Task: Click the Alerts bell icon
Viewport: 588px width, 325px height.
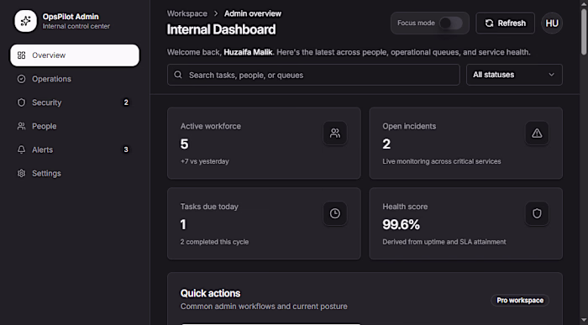Action: (x=21, y=149)
